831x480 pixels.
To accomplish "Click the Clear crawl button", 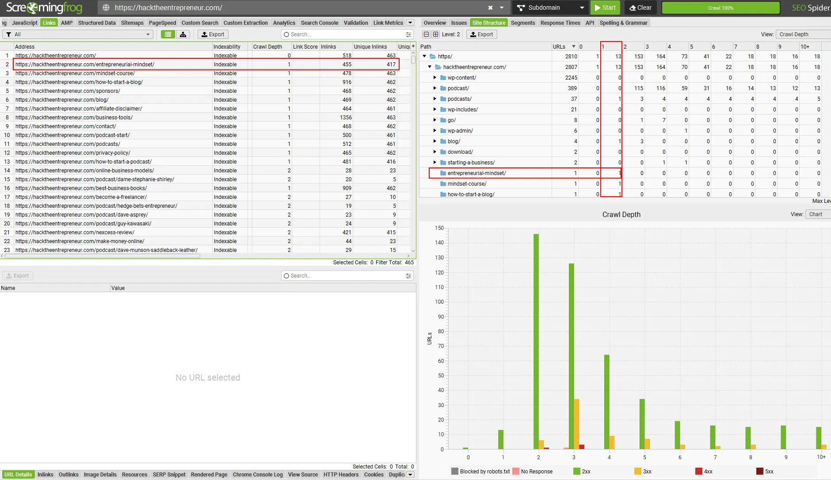I will (x=640, y=8).
